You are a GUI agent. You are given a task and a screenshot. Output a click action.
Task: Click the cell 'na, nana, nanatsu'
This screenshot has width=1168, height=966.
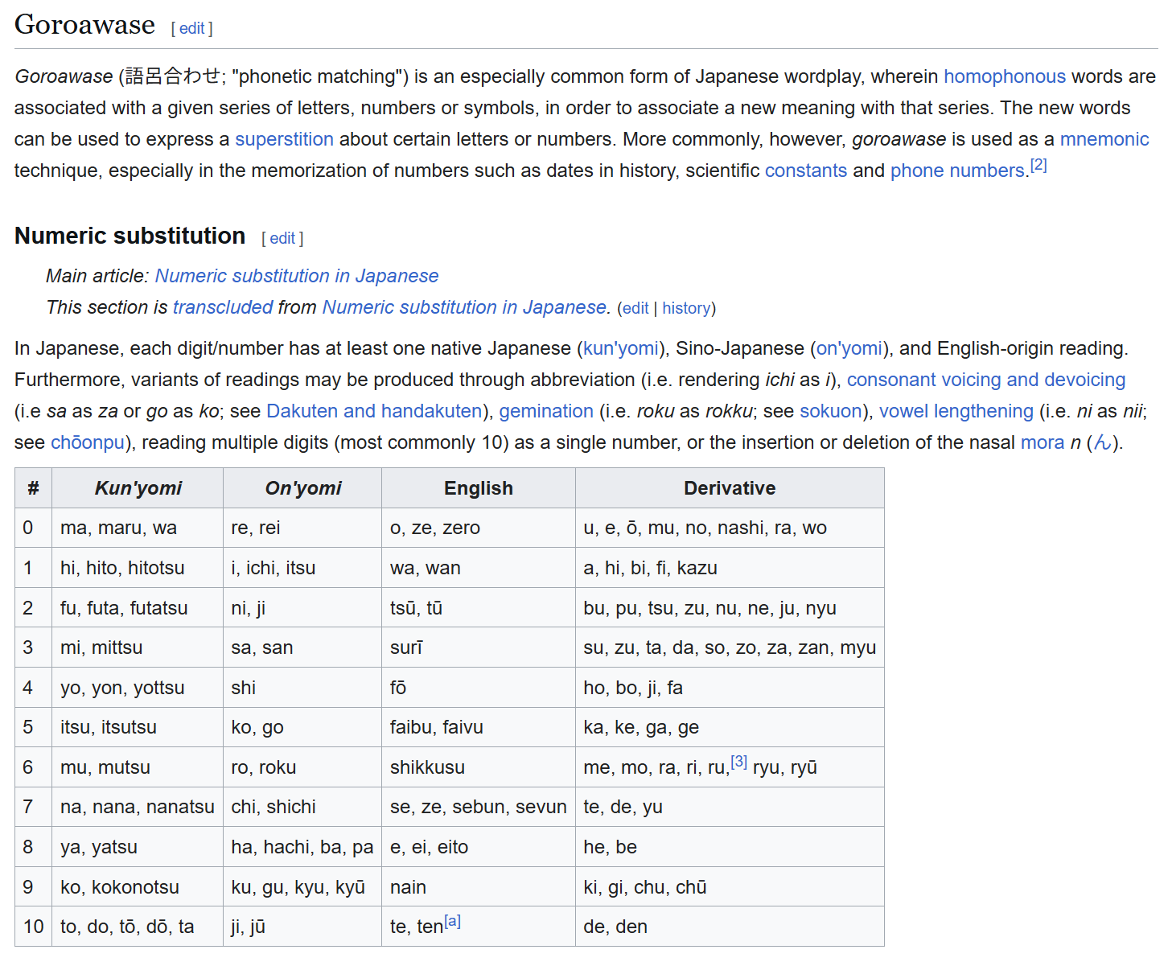[x=138, y=807]
